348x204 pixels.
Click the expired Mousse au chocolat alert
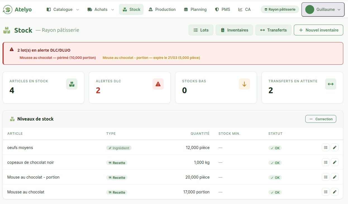tap(58, 58)
